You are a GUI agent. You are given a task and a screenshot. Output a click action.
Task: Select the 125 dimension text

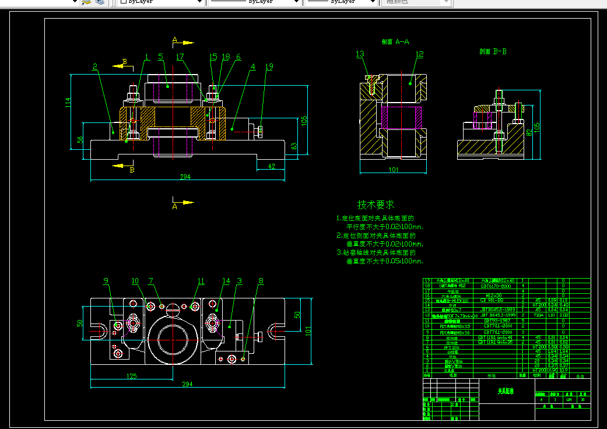[132, 375]
